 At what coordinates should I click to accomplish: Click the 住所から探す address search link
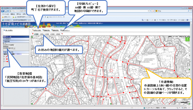click(x=37, y=30)
